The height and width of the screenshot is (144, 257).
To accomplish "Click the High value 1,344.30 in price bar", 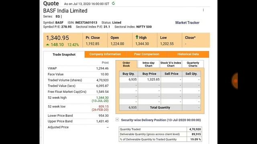I will pos(142,44).
